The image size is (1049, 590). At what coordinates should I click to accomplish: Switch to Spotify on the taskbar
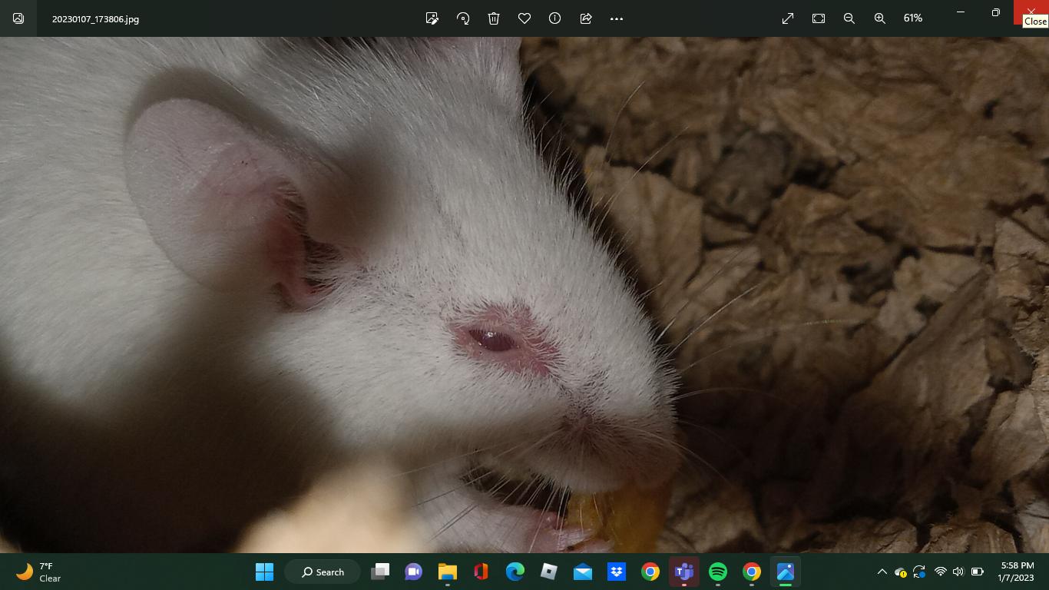718,572
